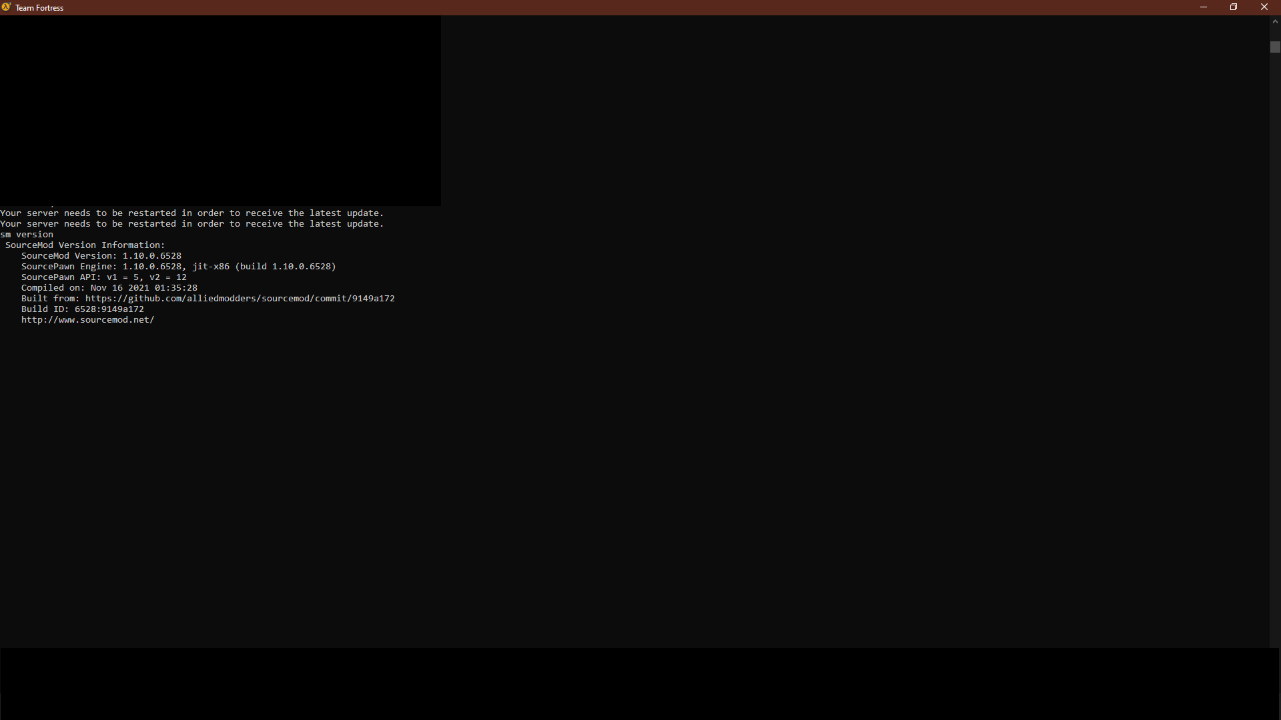Screen dimensions: 1281x720
Task: Click the GitHub sourcemod commit URL
Action: pos(240,299)
